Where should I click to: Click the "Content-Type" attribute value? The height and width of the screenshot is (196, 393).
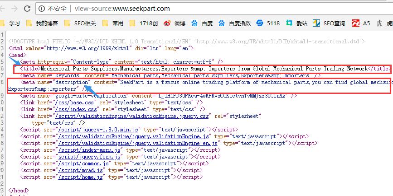click(x=91, y=62)
